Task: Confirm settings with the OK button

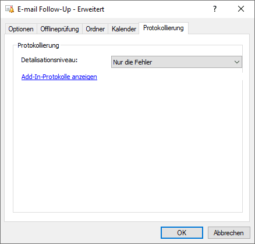Action: (x=182, y=232)
